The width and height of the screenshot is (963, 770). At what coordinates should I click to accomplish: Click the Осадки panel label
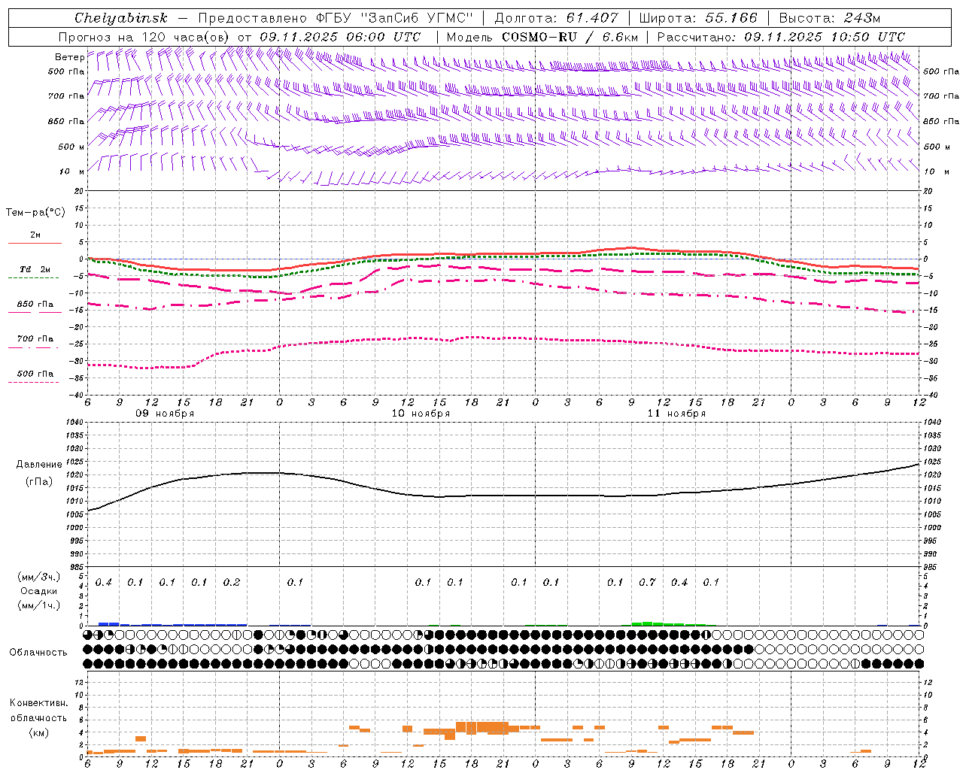(x=38, y=591)
